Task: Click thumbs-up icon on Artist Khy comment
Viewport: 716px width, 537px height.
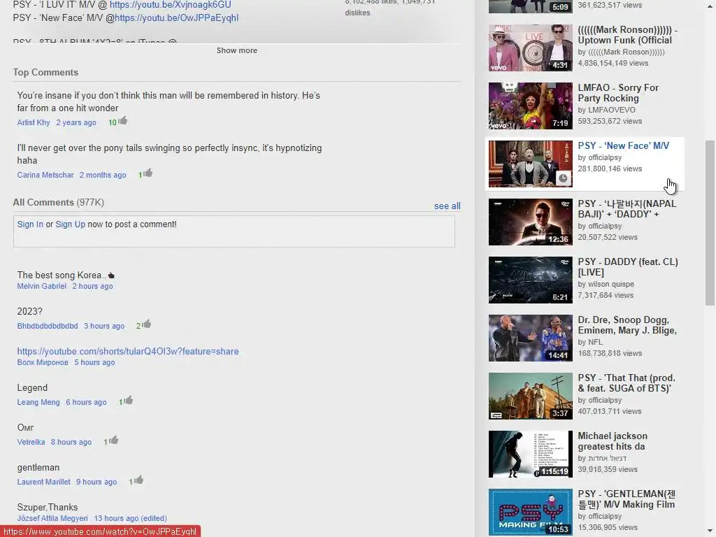Action: point(123,121)
